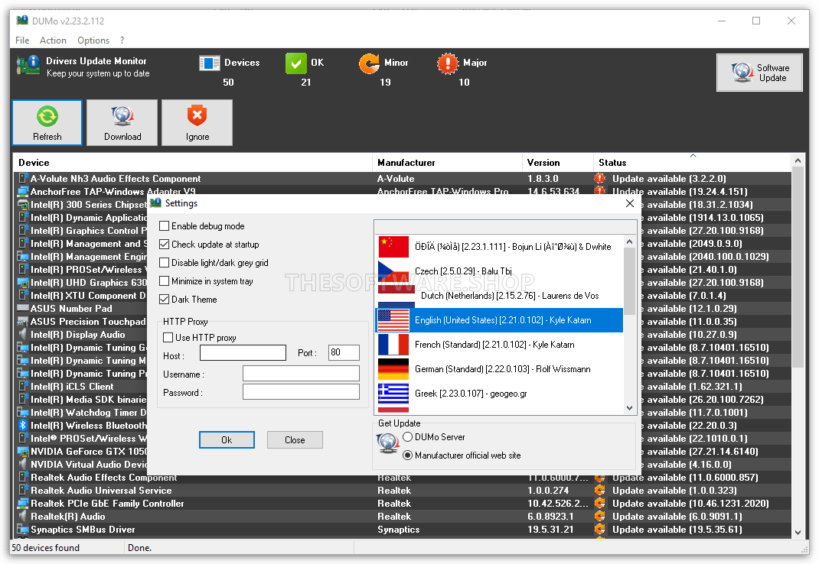Click device list scrollbar up arrow

click(797, 160)
